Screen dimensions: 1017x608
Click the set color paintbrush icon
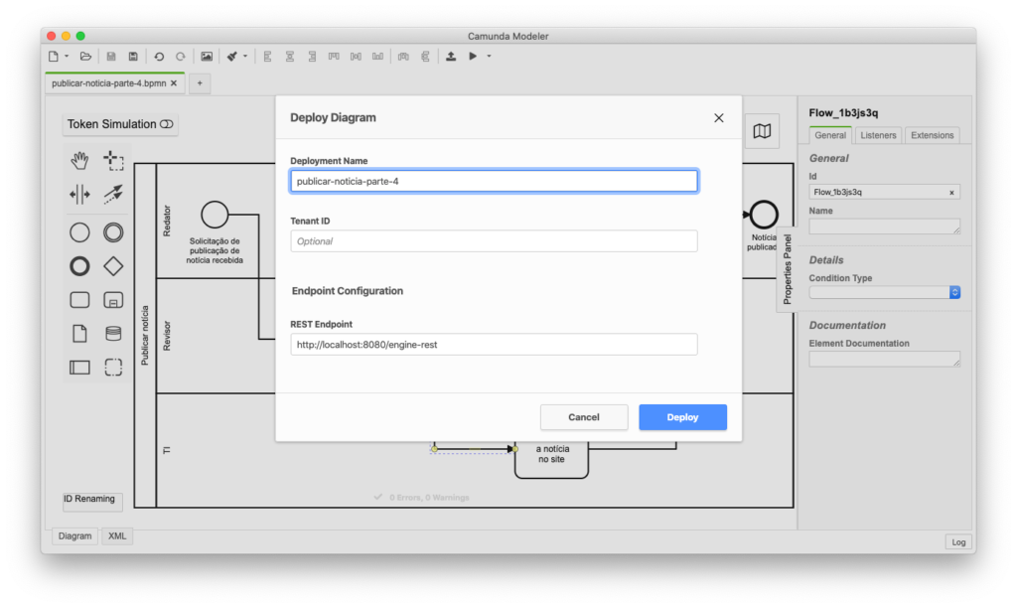coord(232,57)
